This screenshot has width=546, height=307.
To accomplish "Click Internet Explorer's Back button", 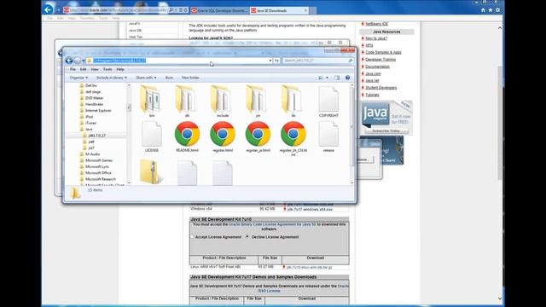I will (49, 9).
